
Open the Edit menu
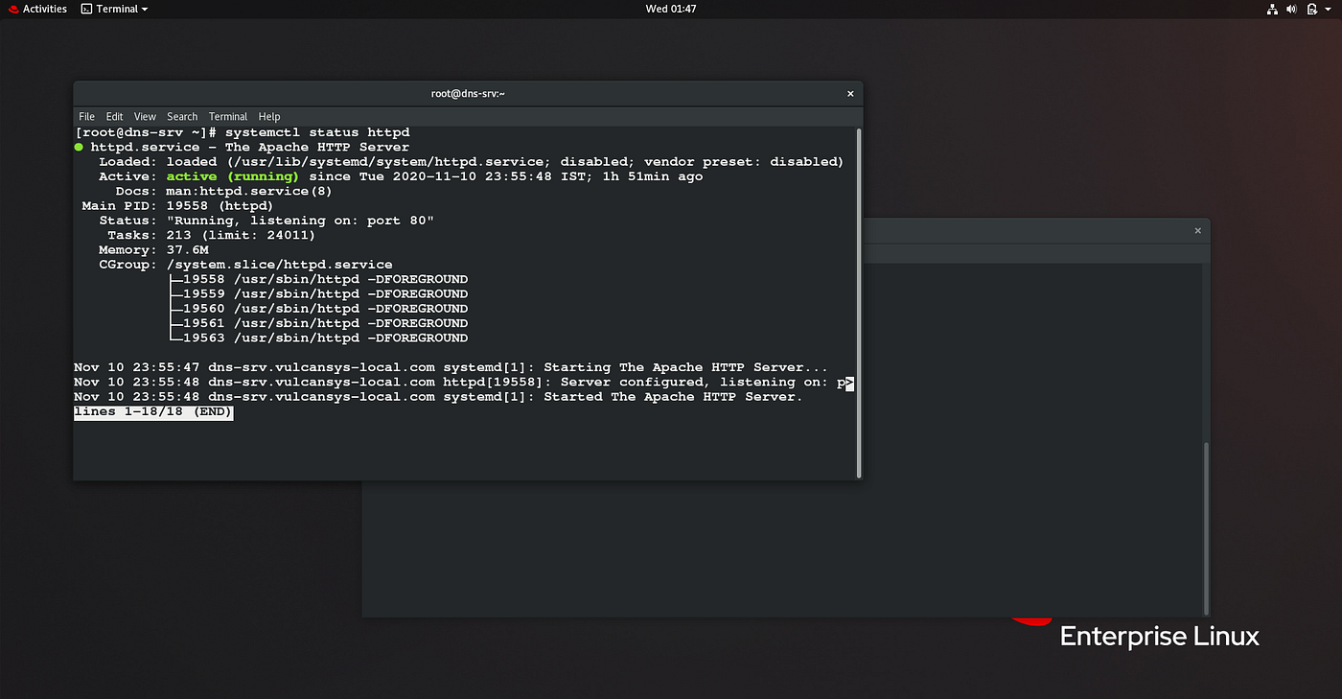coord(114,116)
